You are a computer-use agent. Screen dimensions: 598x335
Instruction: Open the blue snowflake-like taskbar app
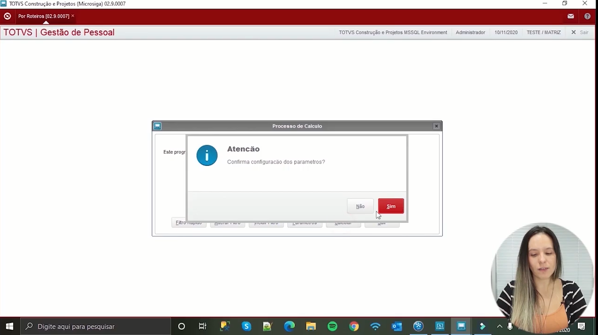pyautogui.click(x=418, y=326)
